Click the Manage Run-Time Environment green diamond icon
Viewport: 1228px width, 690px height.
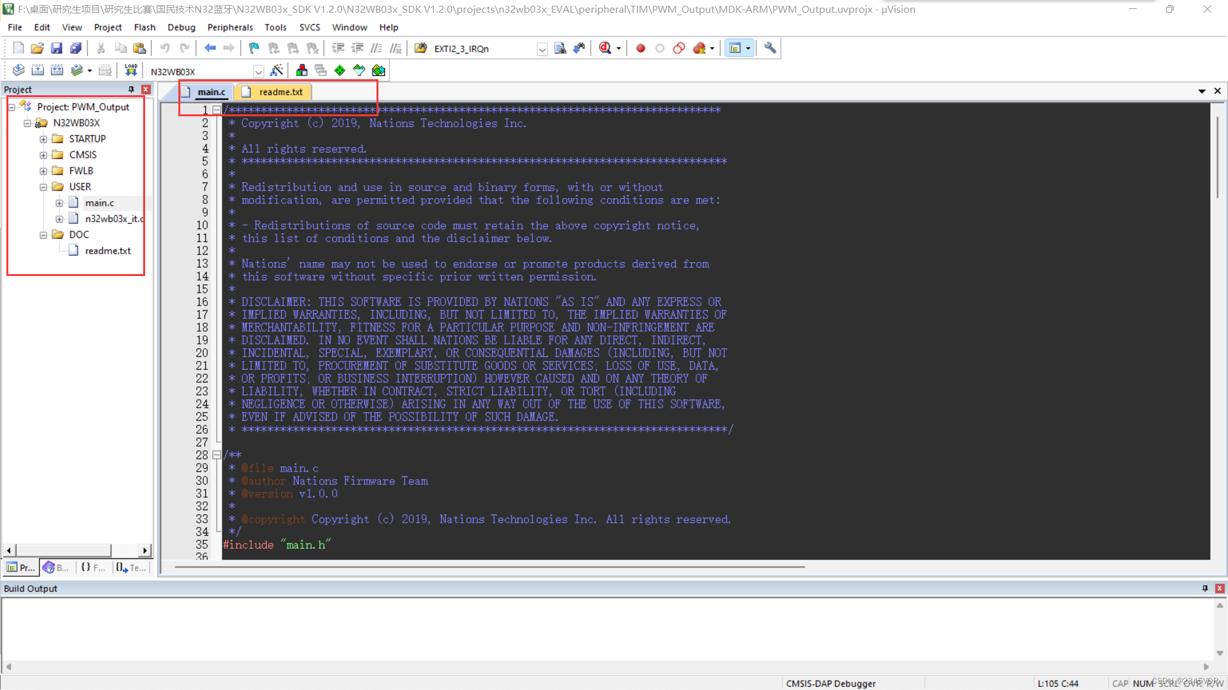coord(340,70)
